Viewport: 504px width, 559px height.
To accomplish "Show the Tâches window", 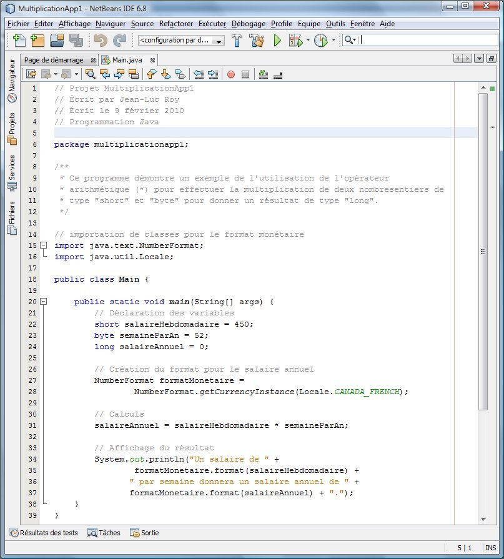I will point(104,533).
